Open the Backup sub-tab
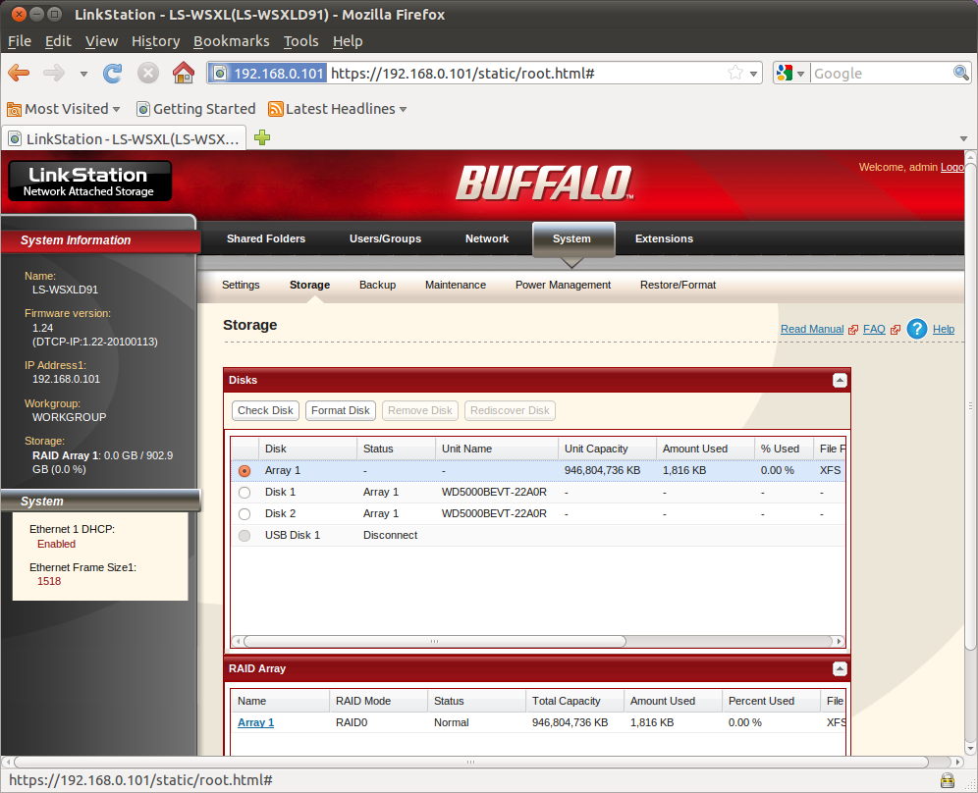 pos(377,285)
